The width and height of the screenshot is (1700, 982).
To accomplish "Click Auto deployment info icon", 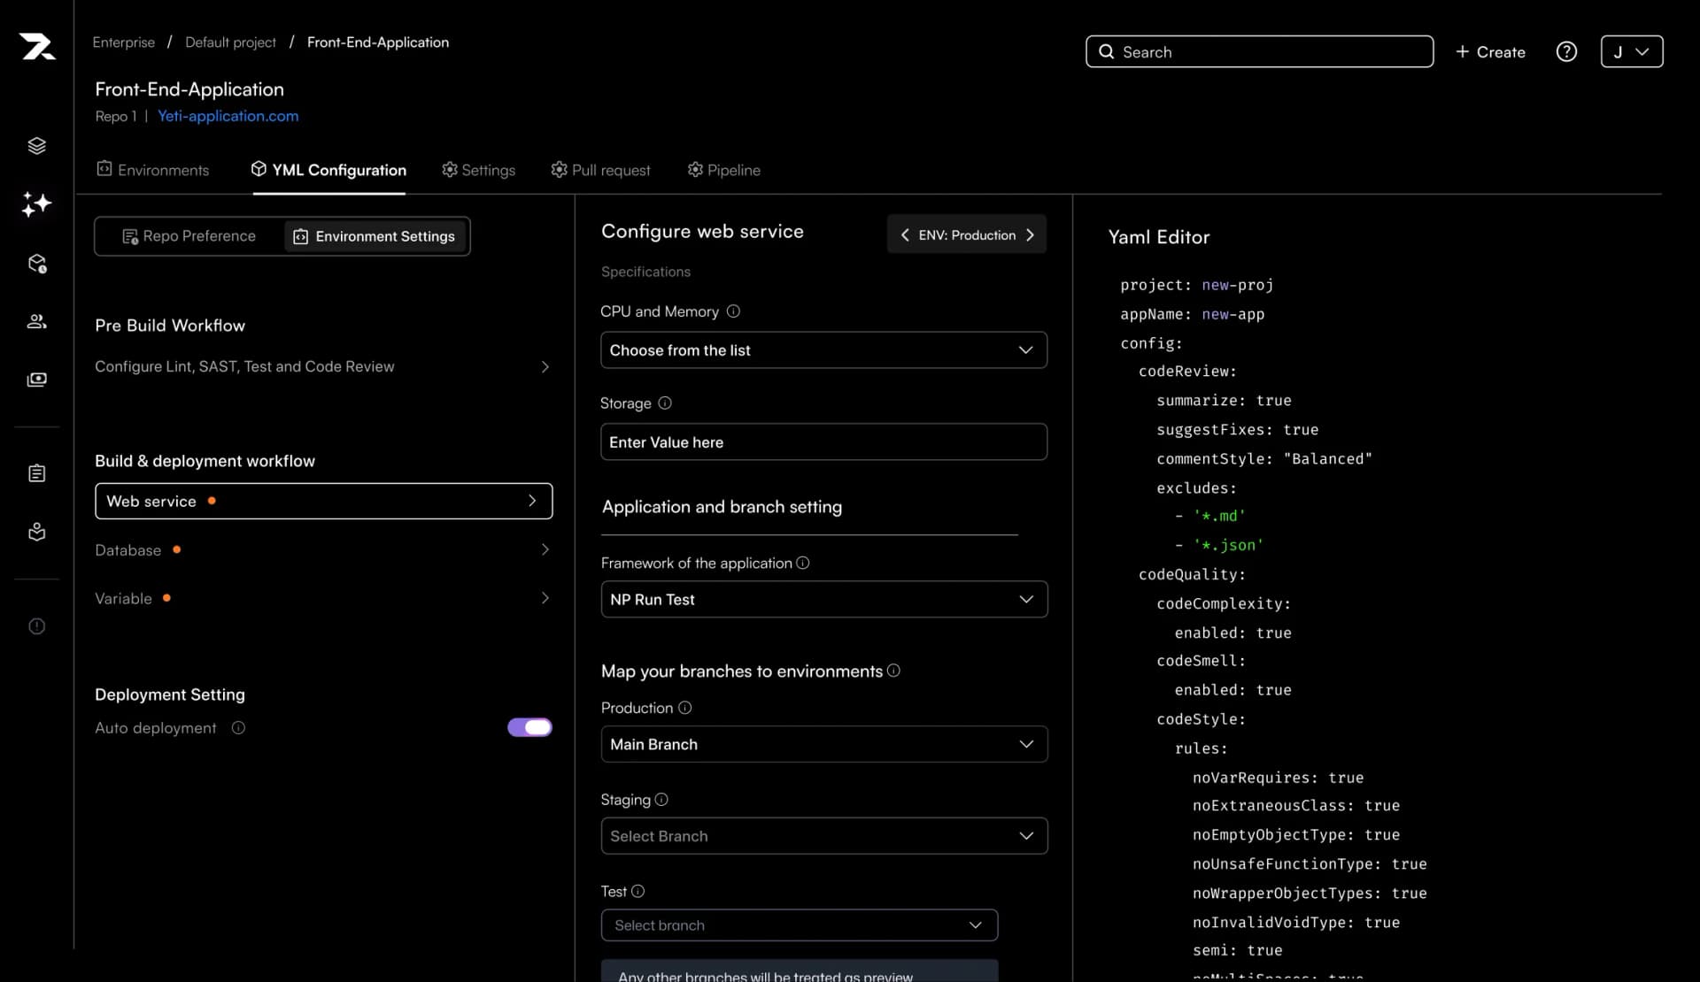I will pos(238,727).
